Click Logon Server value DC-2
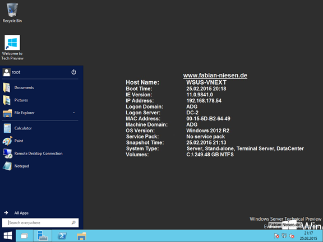323x242 pixels. [x=192, y=113]
